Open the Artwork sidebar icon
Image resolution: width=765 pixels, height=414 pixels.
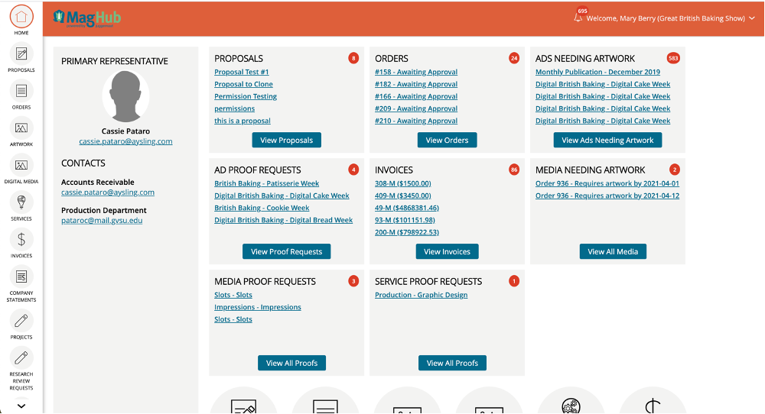coord(21,128)
